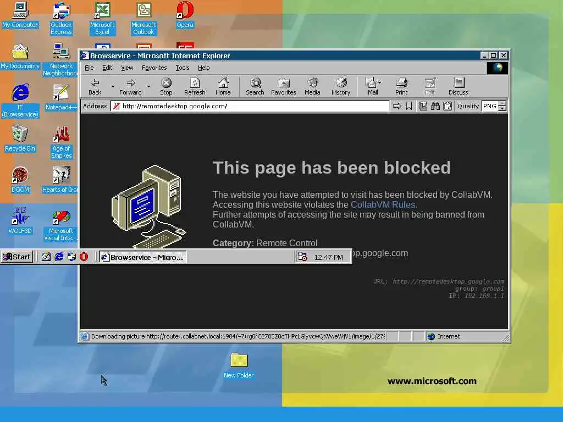Select the DOOM desktop icon
This screenshot has width=563, height=422.
(x=20, y=180)
